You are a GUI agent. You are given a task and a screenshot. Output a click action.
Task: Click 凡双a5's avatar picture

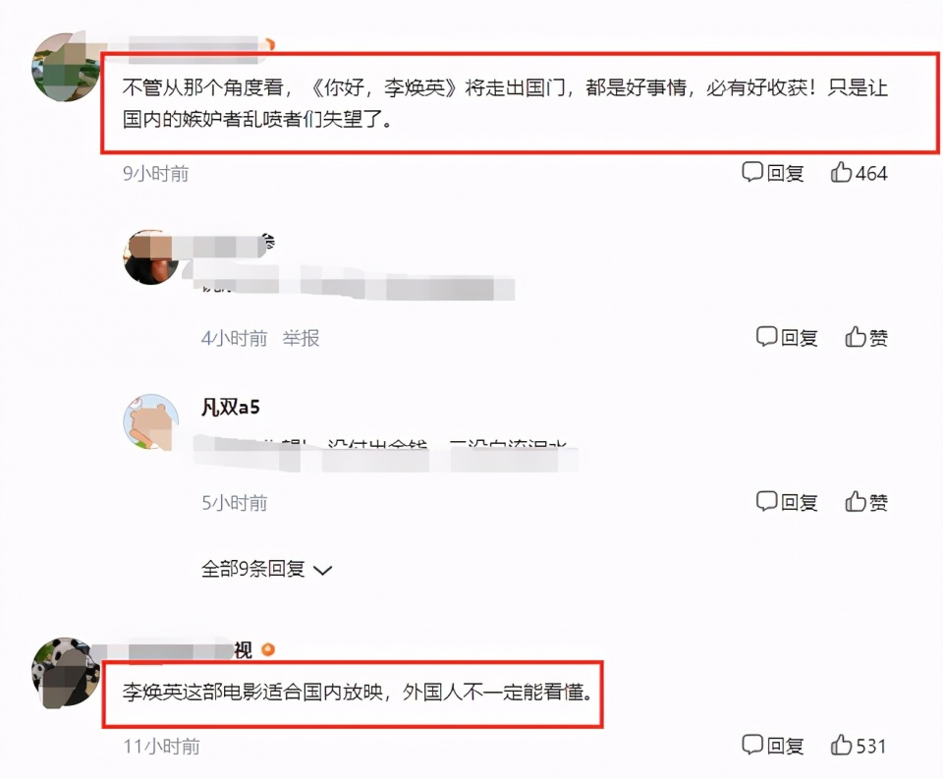[x=151, y=421]
